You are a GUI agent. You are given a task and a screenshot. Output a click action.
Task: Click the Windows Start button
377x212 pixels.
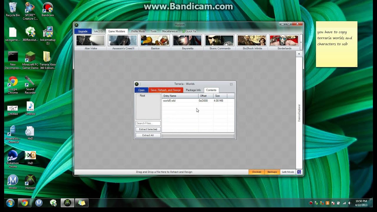pyautogui.click(x=10, y=203)
